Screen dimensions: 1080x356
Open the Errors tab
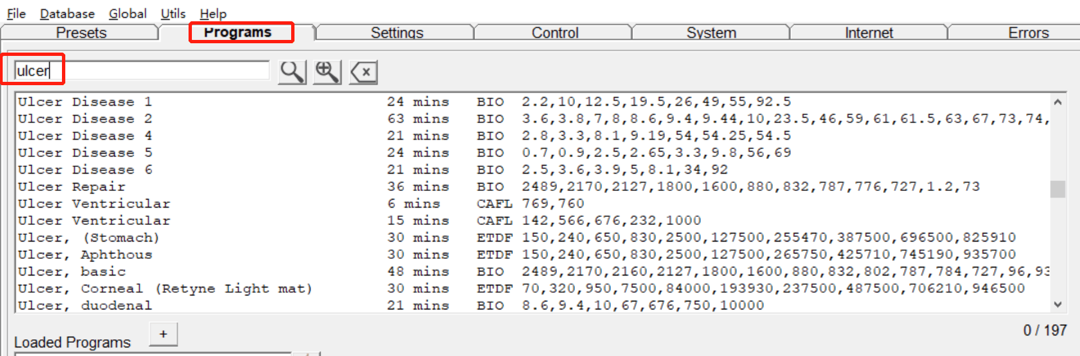click(1028, 33)
